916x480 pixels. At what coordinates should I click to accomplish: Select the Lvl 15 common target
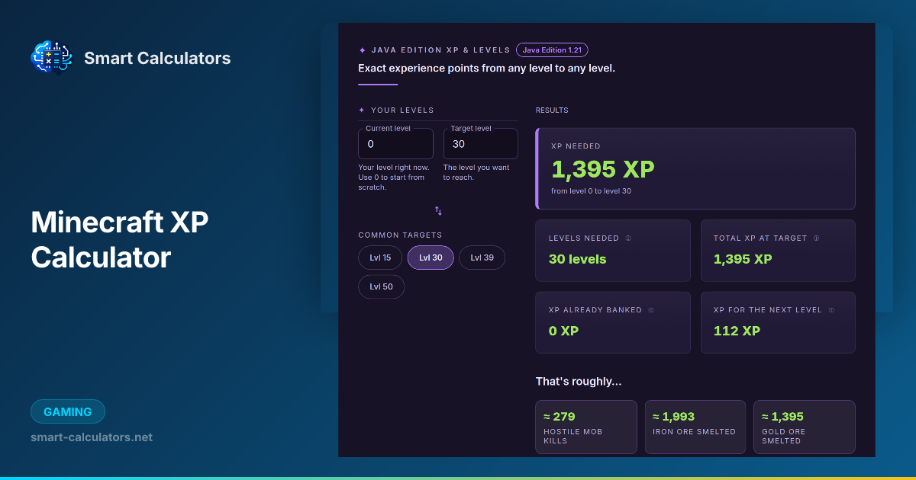click(380, 258)
